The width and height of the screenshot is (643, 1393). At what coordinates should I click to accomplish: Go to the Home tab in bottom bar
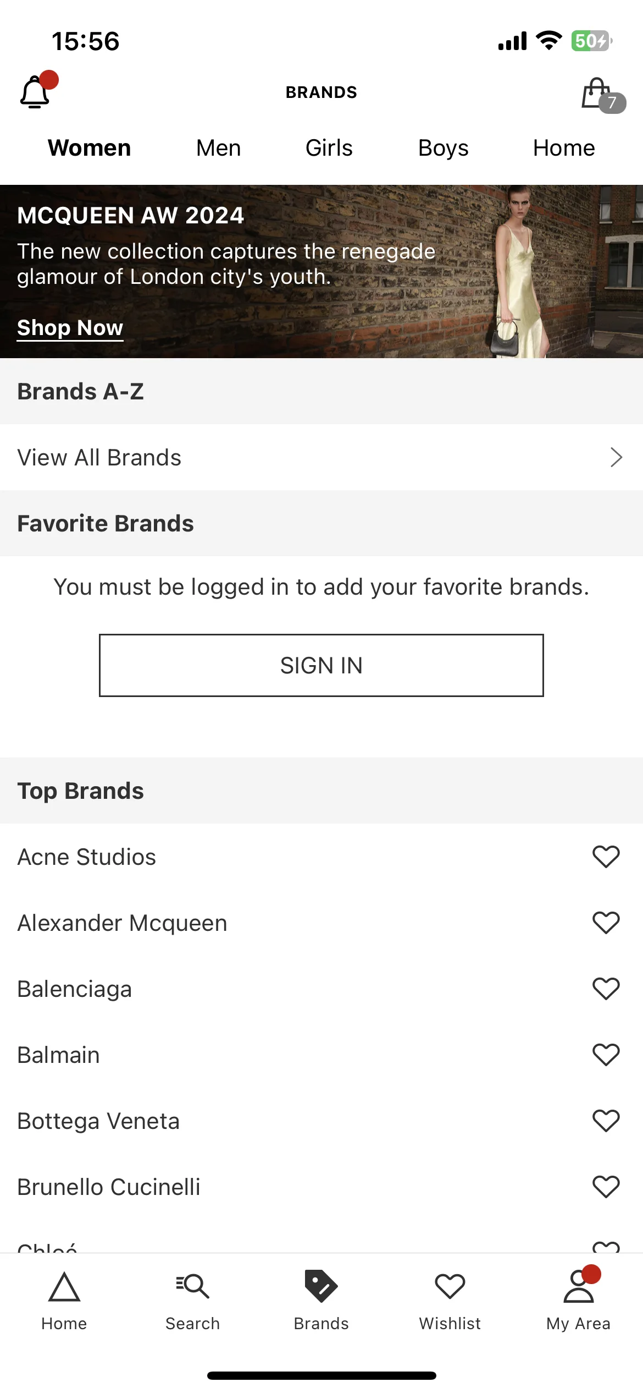(64, 1301)
